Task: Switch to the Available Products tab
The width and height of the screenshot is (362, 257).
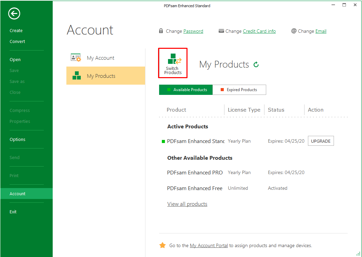Action: (x=186, y=89)
